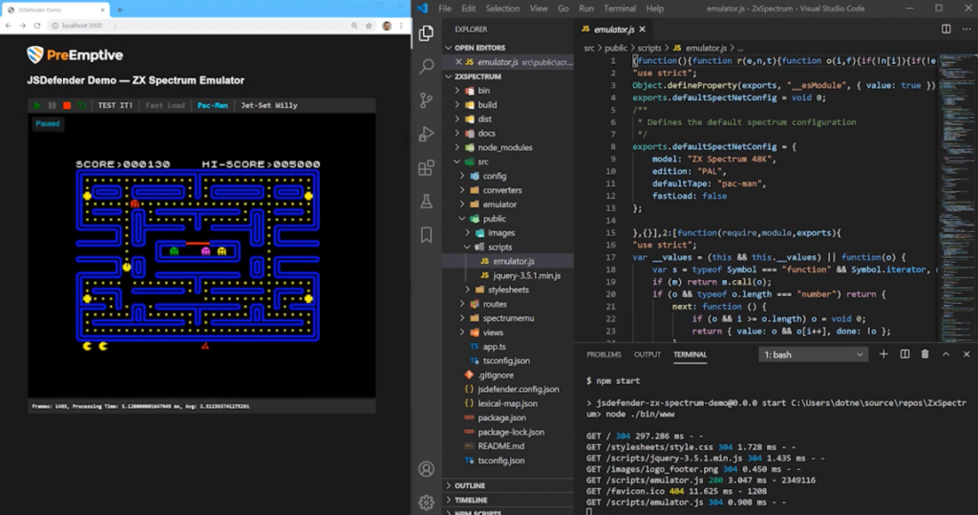Expand the OUTLINE section

coord(469,485)
